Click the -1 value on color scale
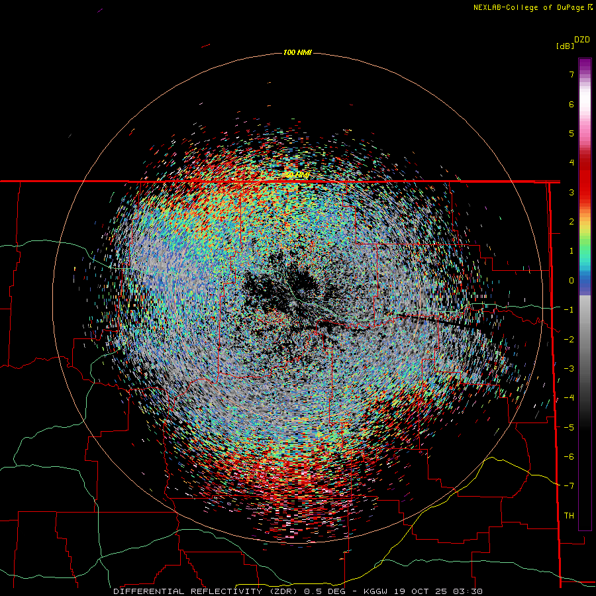 tap(569, 310)
